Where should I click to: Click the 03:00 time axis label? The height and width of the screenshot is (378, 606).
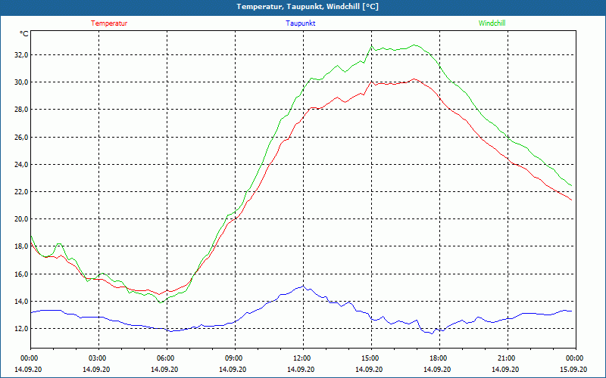pos(99,358)
